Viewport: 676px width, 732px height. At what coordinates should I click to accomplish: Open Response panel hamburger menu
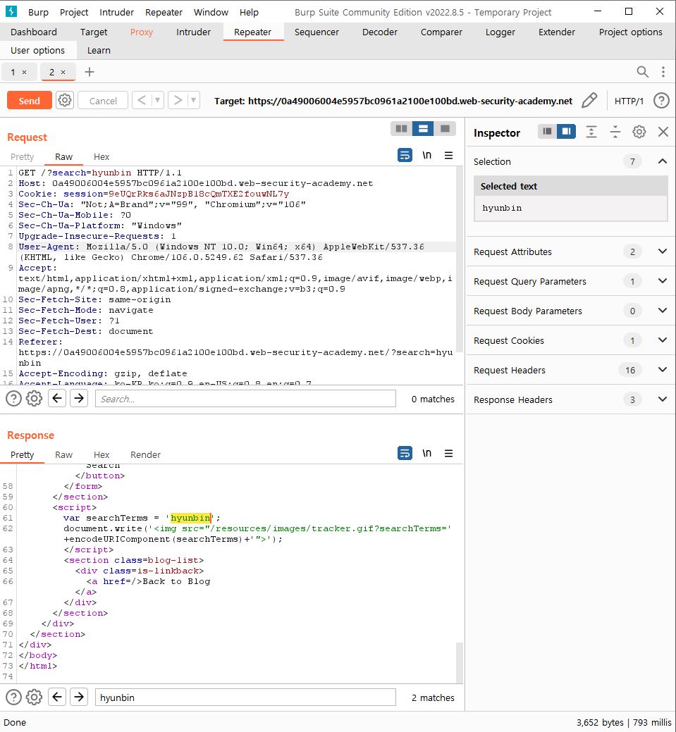point(448,453)
